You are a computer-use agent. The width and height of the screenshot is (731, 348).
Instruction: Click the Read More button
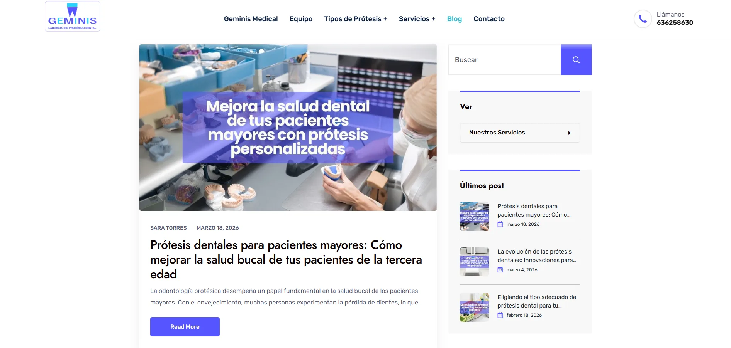[185, 326]
